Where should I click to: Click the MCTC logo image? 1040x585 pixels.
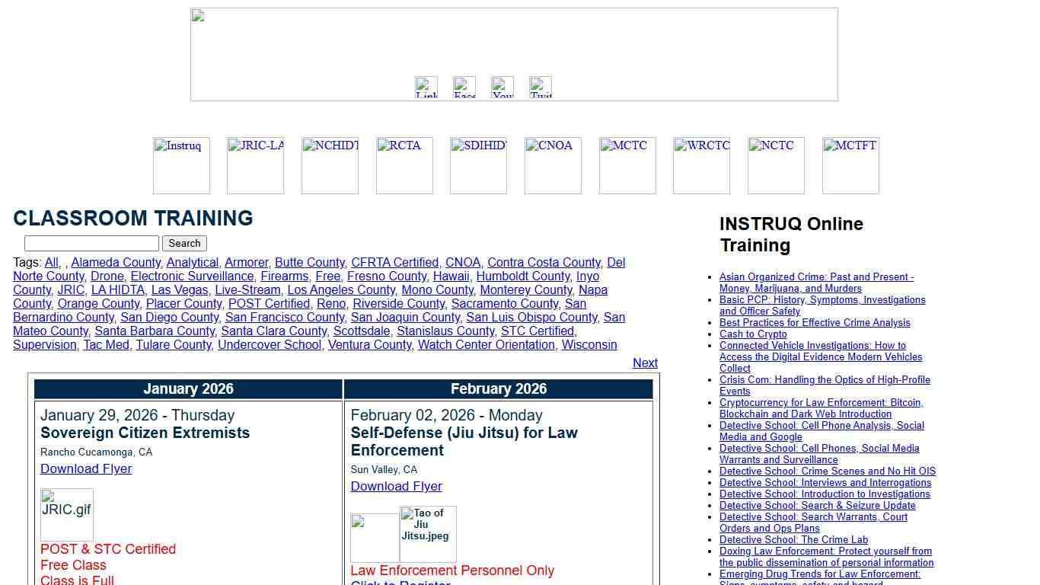(627, 165)
